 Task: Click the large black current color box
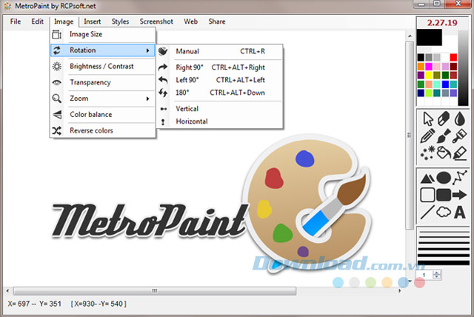(x=430, y=37)
